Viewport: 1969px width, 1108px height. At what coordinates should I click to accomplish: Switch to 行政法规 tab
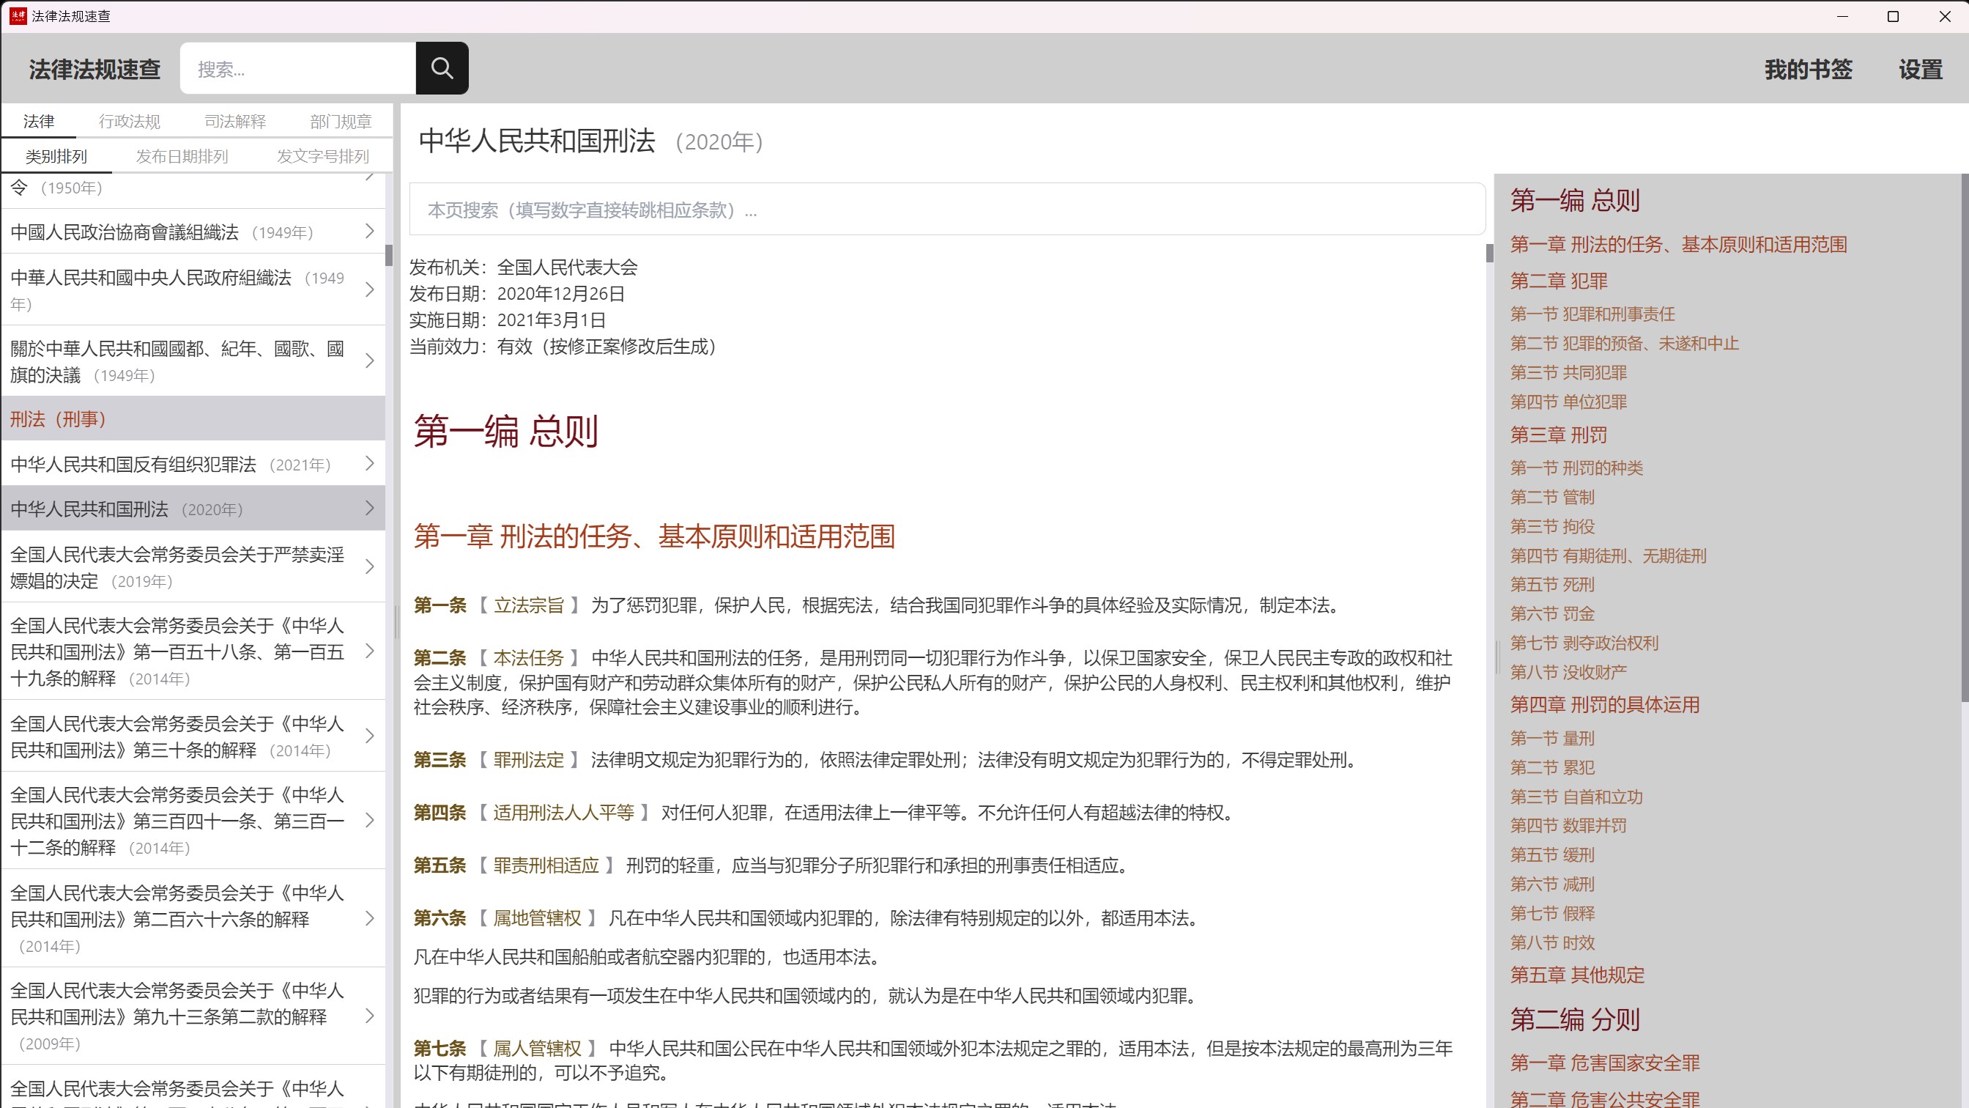pos(129,122)
